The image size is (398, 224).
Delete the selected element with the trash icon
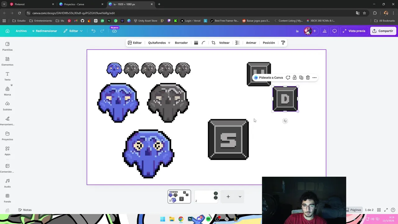click(308, 77)
